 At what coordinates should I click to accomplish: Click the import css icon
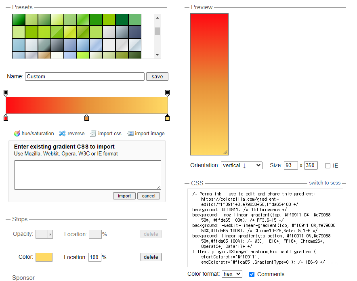(93, 134)
